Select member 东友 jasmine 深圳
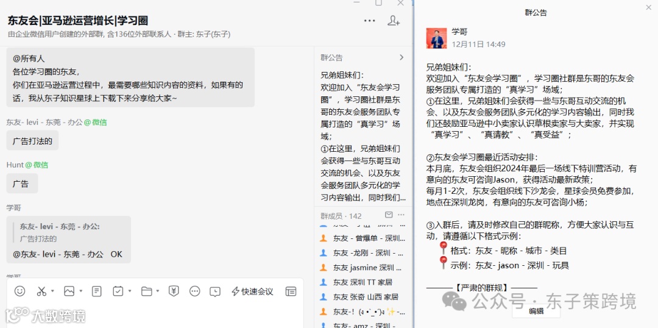 point(362,268)
